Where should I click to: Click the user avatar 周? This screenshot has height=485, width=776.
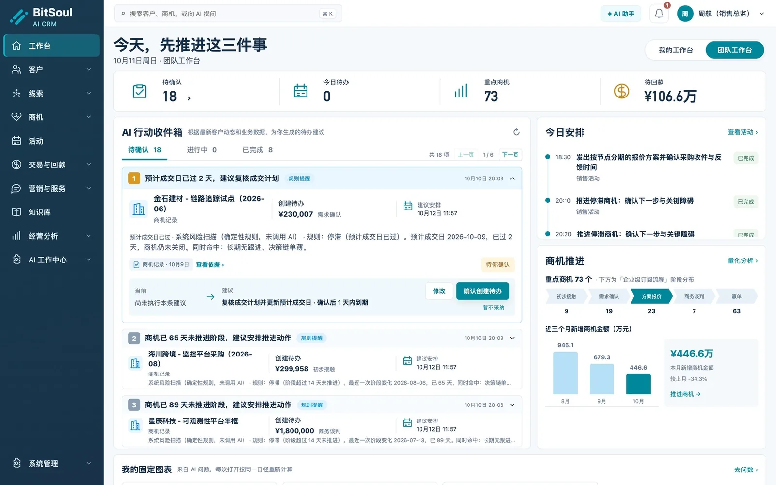coord(685,14)
